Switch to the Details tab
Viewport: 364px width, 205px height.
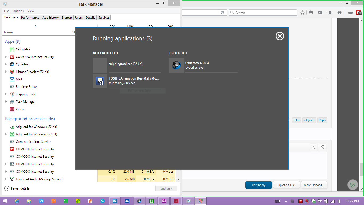(90, 18)
